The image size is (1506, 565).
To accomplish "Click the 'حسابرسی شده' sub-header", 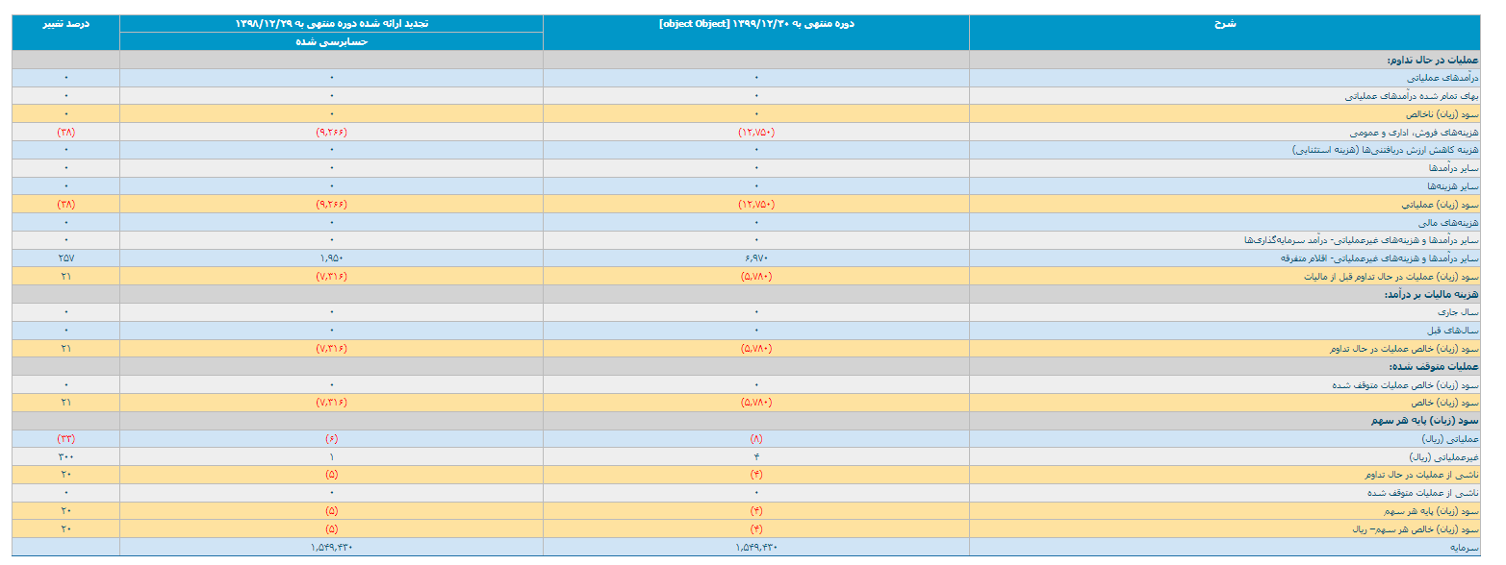I will click(331, 41).
